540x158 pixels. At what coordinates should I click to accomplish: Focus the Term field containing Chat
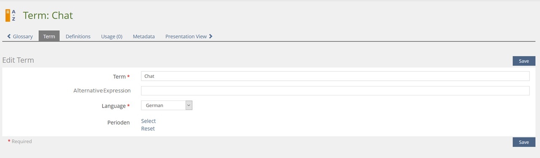[x=335, y=76]
